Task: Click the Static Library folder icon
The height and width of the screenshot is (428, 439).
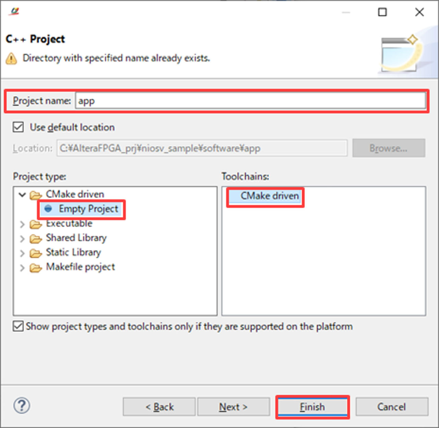Action: (x=36, y=254)
